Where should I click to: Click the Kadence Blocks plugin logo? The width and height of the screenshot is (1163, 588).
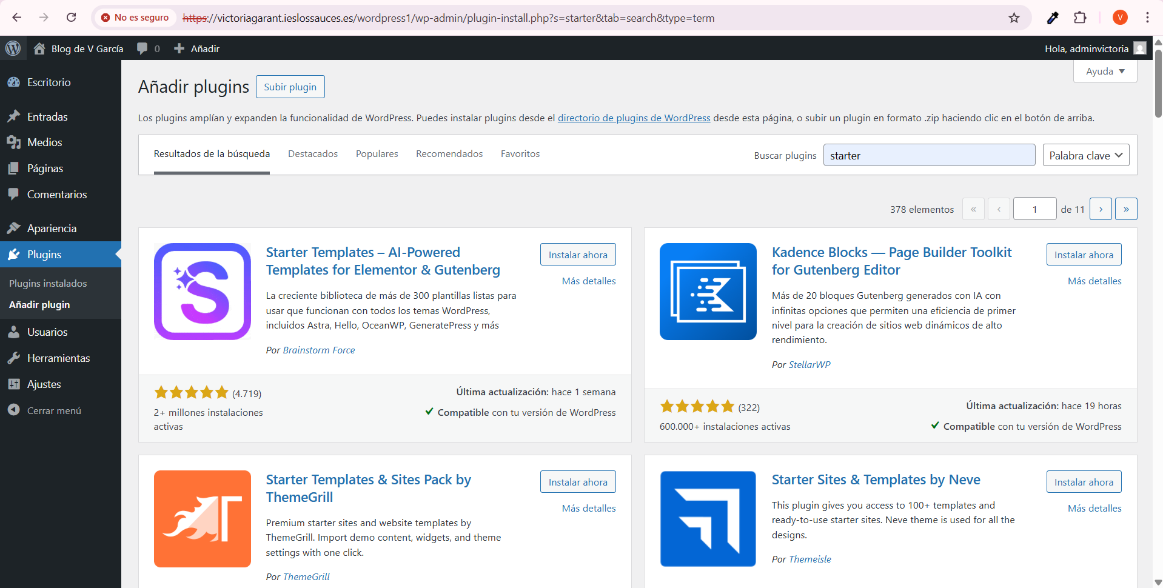[708, 292]
